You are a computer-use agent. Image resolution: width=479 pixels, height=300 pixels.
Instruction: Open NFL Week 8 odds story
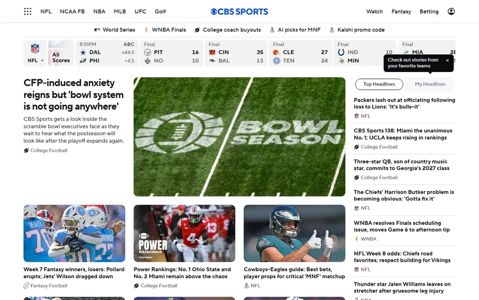point(402,257)
